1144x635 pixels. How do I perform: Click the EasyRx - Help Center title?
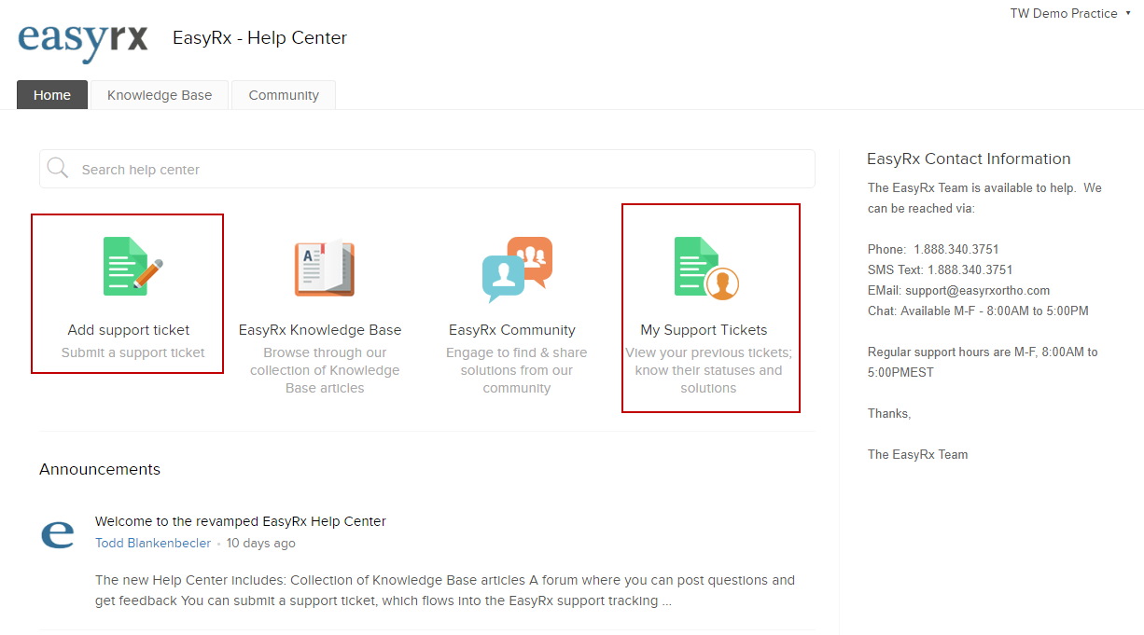259,38
